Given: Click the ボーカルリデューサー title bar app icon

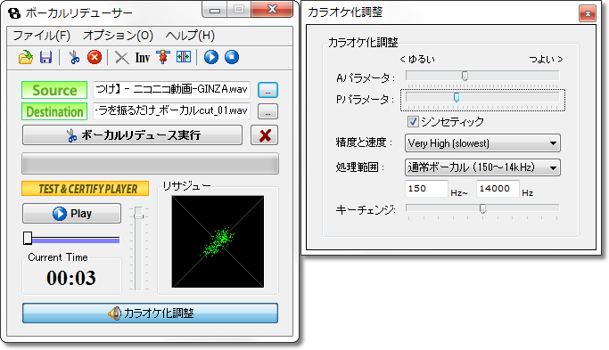Looking at the screenshot, I should coord(14,13).
